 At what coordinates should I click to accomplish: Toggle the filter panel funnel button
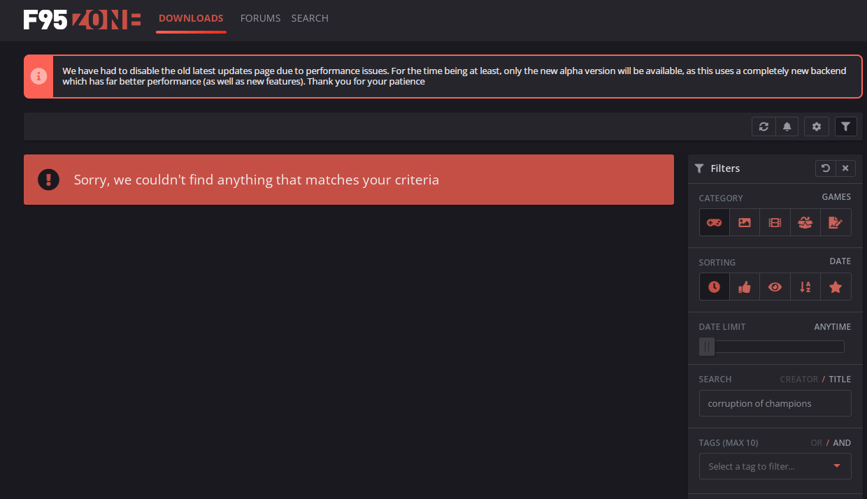point(846,126)
